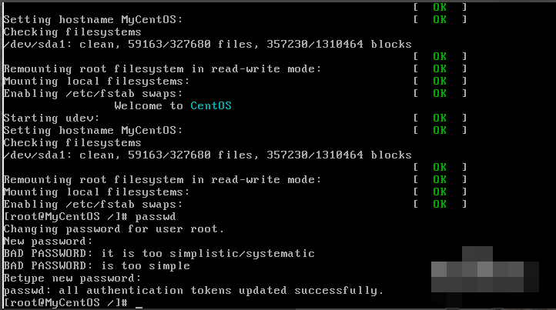Select the "Starting udev:" boot line
This screenshot has width=556, height=310.
(52, 118)
